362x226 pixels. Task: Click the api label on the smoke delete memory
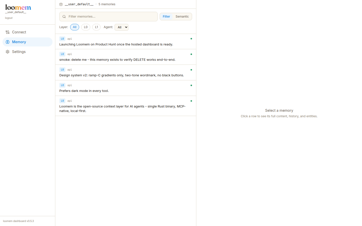70,54
